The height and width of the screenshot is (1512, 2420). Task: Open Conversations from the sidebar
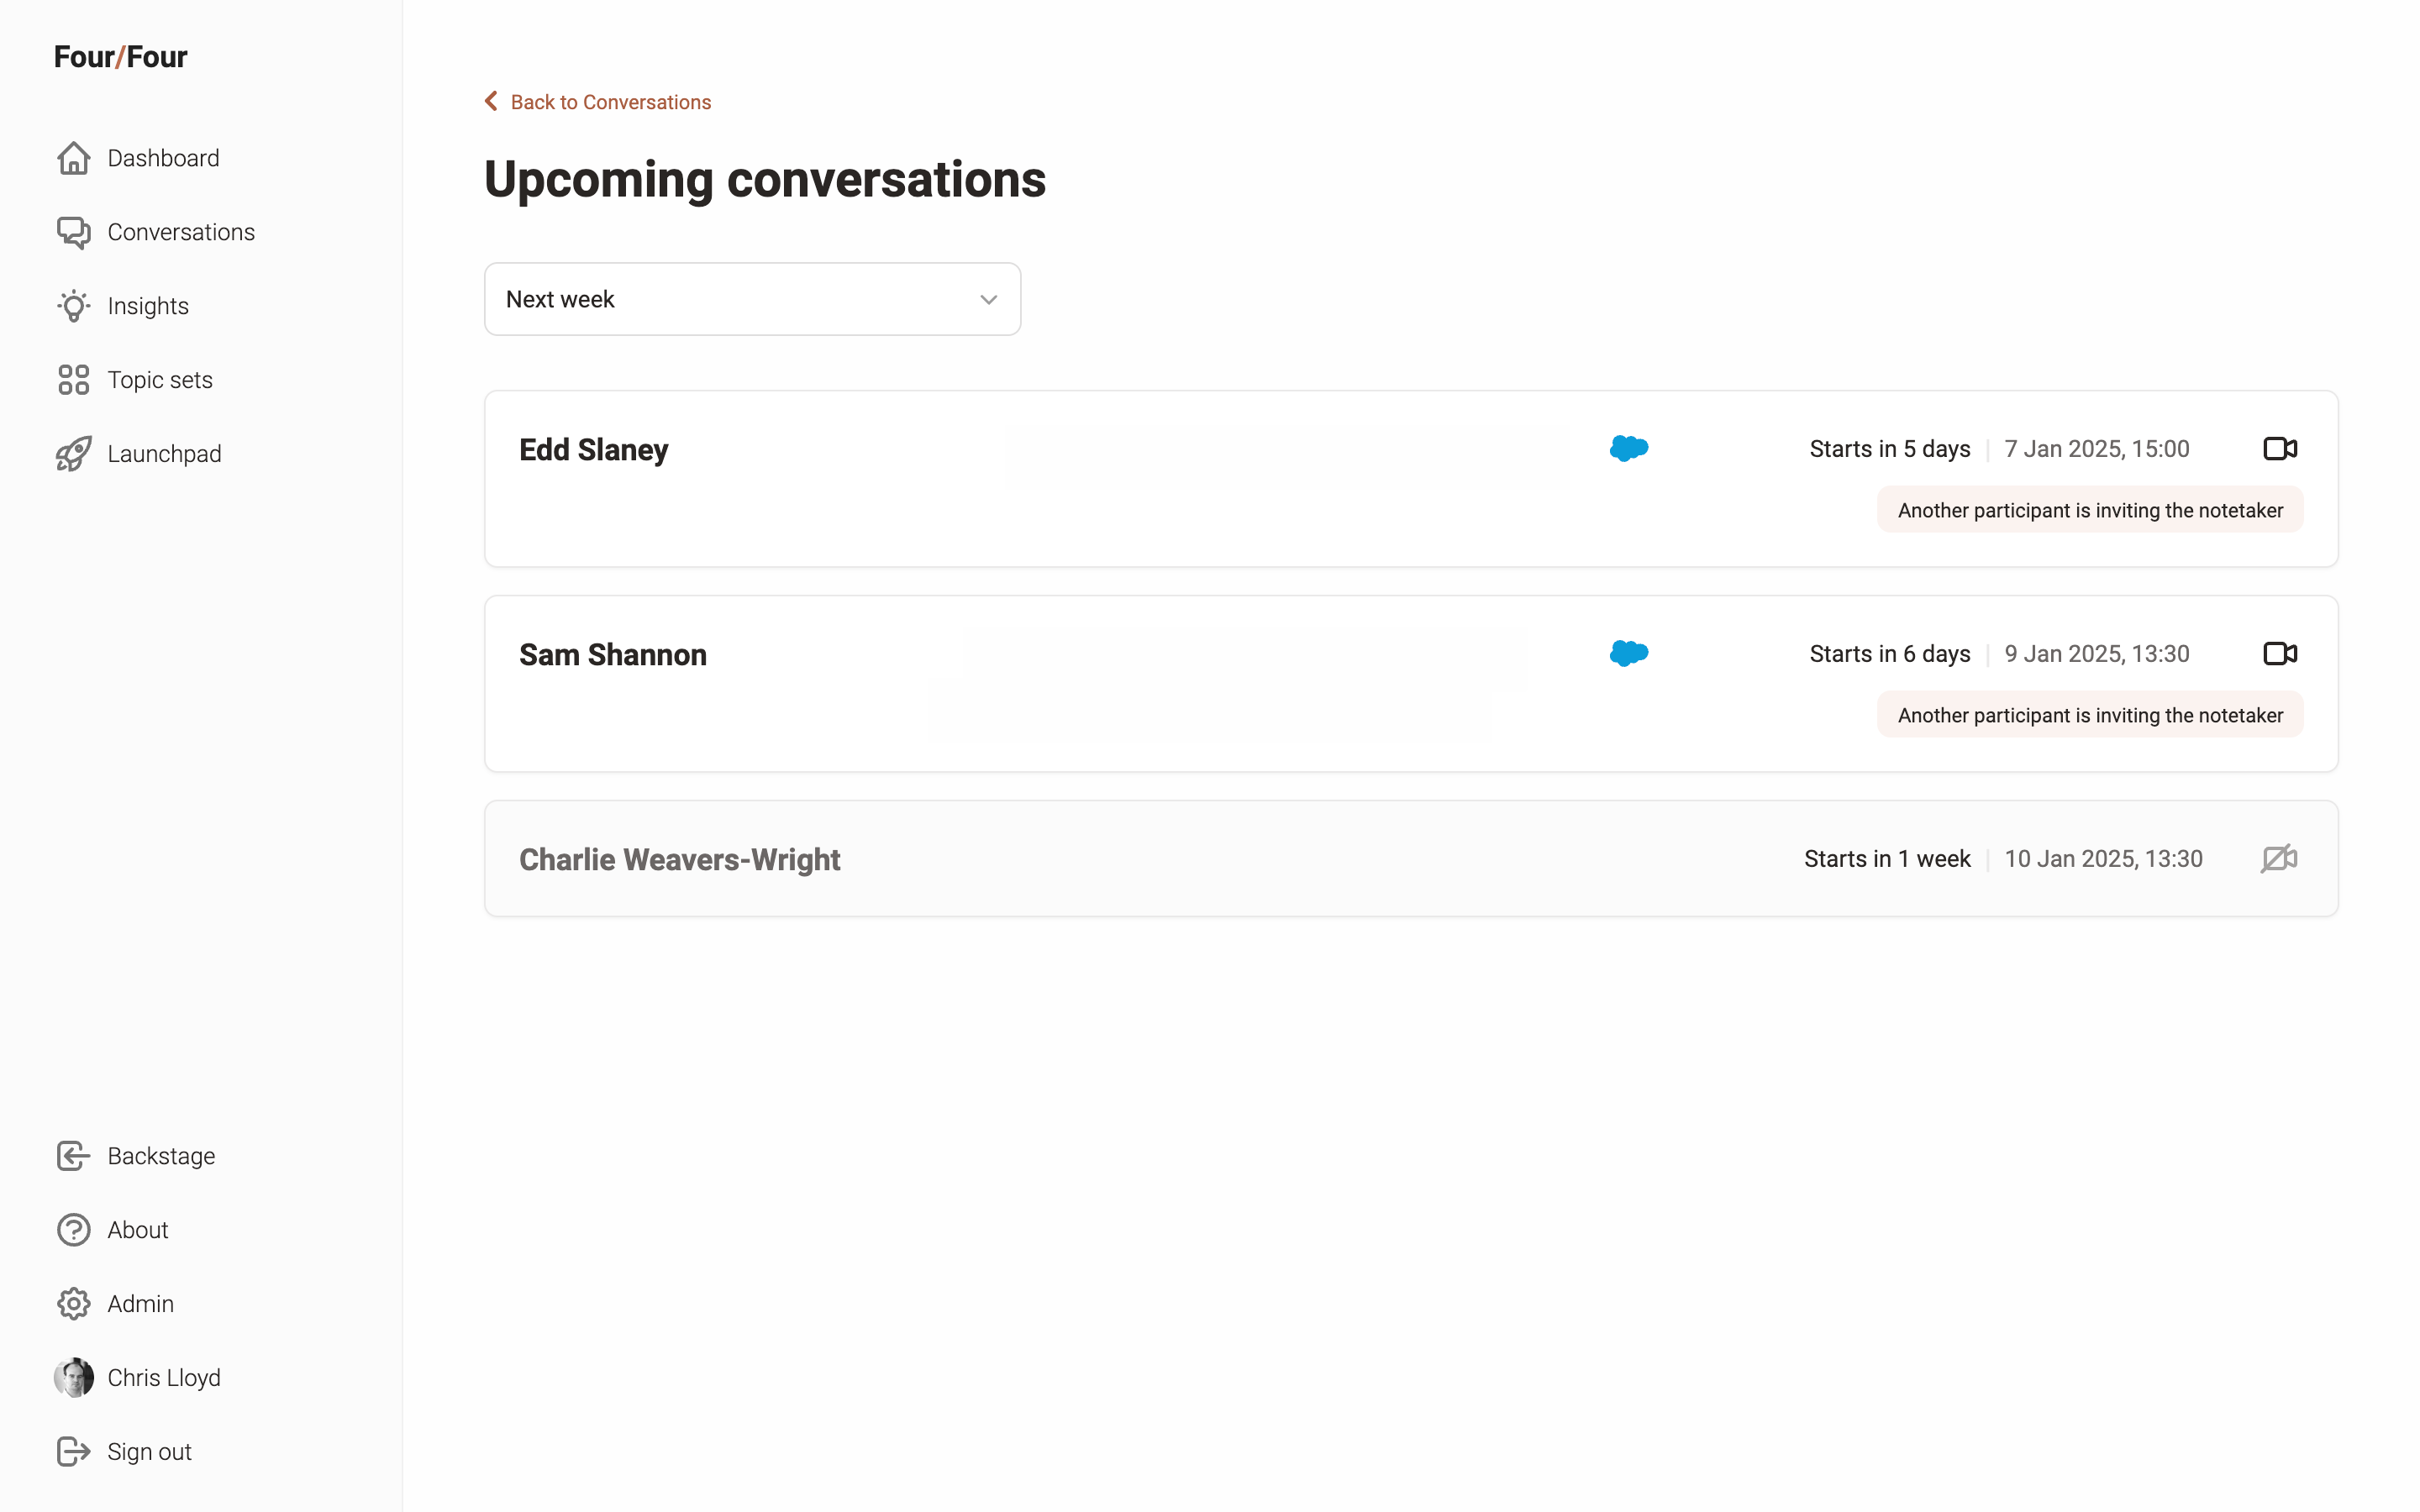pyautogui.click(x=180, y=232)
